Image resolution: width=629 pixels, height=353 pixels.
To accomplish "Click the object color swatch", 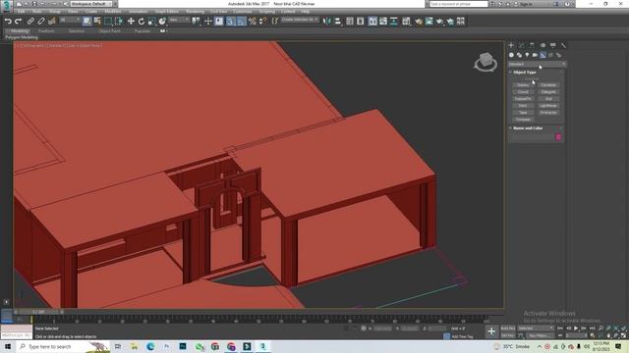I will 558,137.
